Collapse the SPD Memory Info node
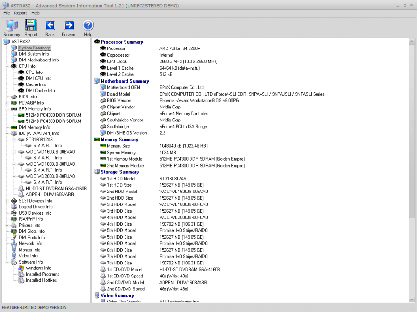The image size is (417, 312). pyautogui.click(x=7, y=109)
